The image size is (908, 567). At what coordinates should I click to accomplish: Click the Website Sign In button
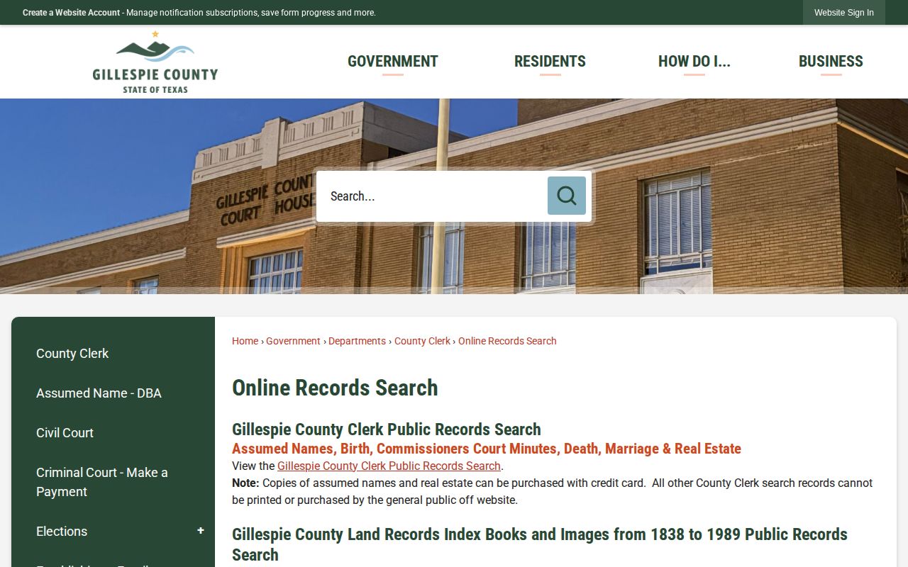[844, 13]
